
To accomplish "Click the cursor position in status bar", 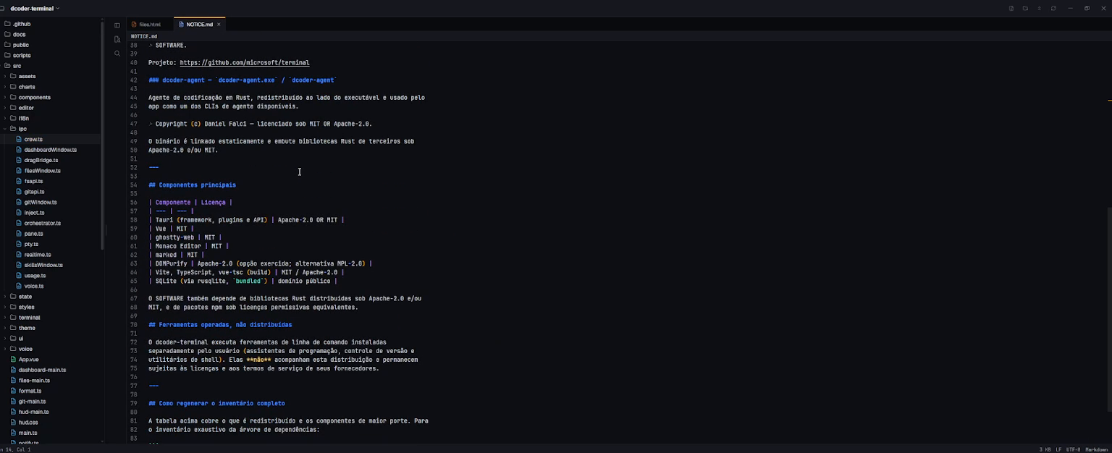I will point(16,449).
